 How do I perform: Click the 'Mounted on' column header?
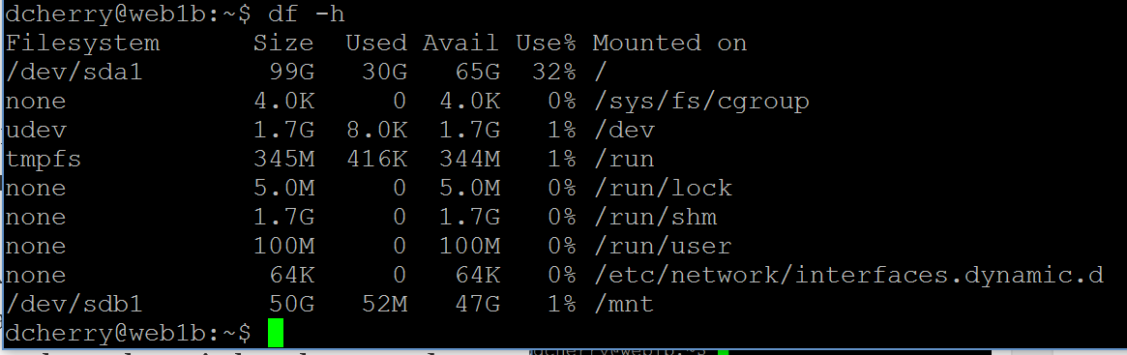pyautogui.click(x=669, y=44)
